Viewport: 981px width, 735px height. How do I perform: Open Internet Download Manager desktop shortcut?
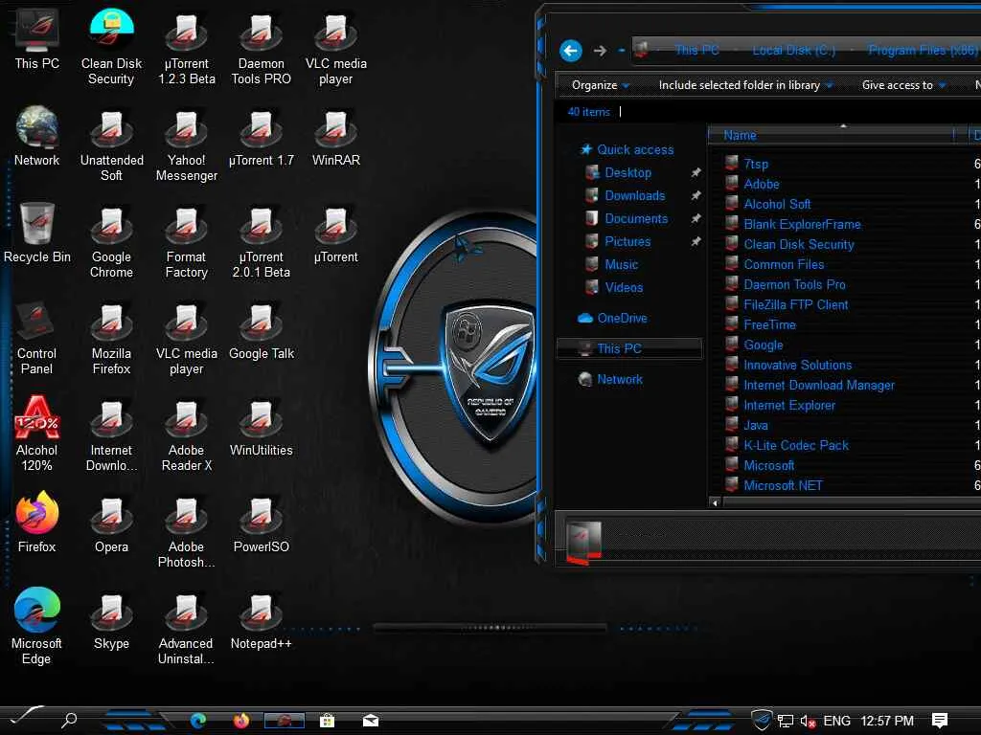[111, 435]
